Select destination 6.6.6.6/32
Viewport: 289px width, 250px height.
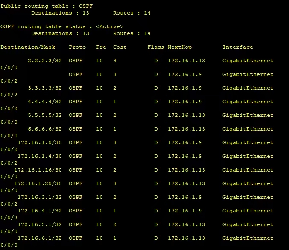45,129
